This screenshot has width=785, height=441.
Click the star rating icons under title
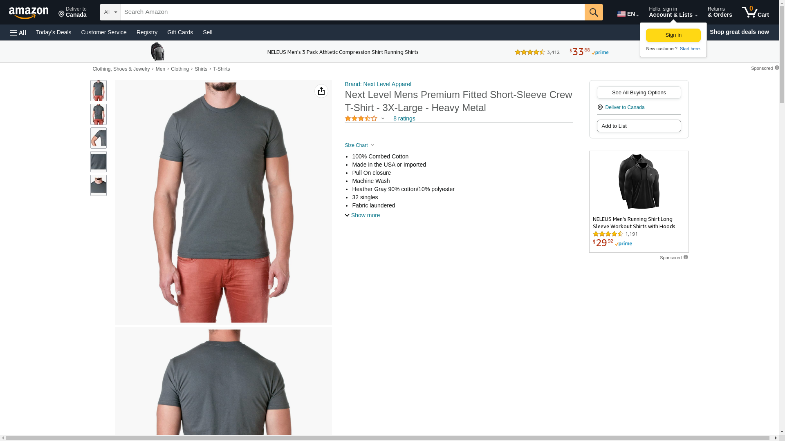pyautogui.click(x=361, y=118)
